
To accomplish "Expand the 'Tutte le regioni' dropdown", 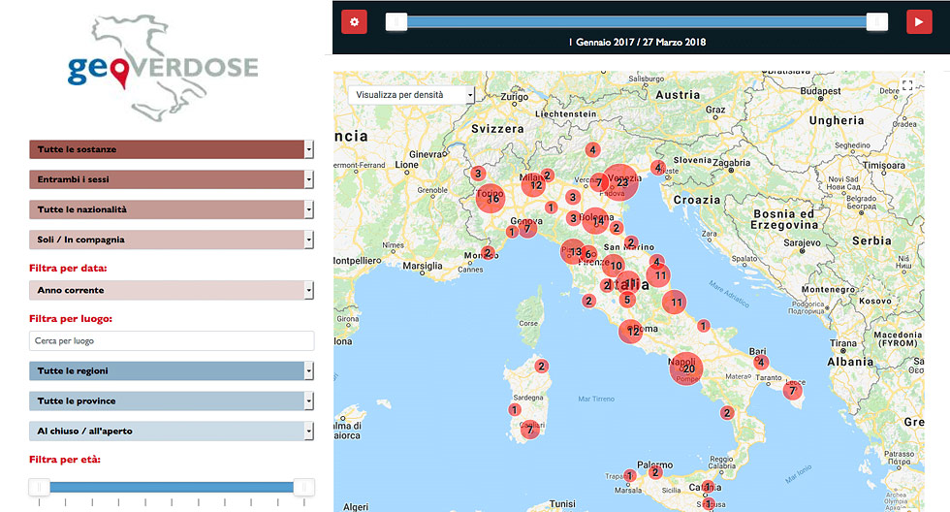I will pos(172,370).
